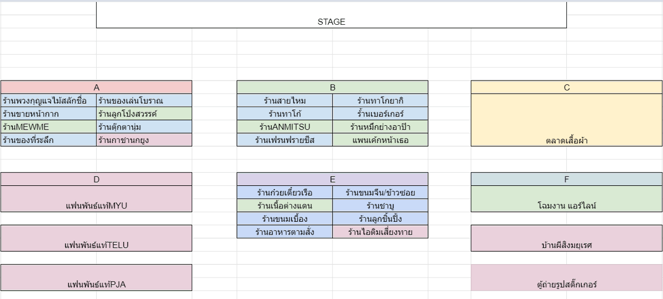663x299 pixels.
Task: Select the zone D header cell
Action: coord(96,179)
